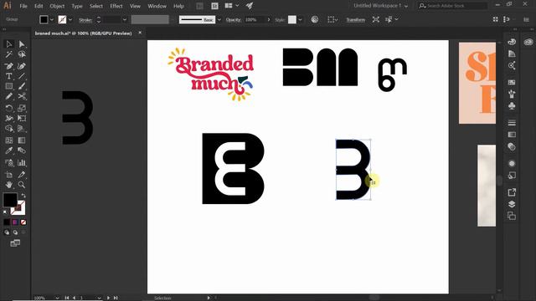Expand the Opacity slider arrow
The width and height of the screenshot is (536, 301).
click(269, 20)
